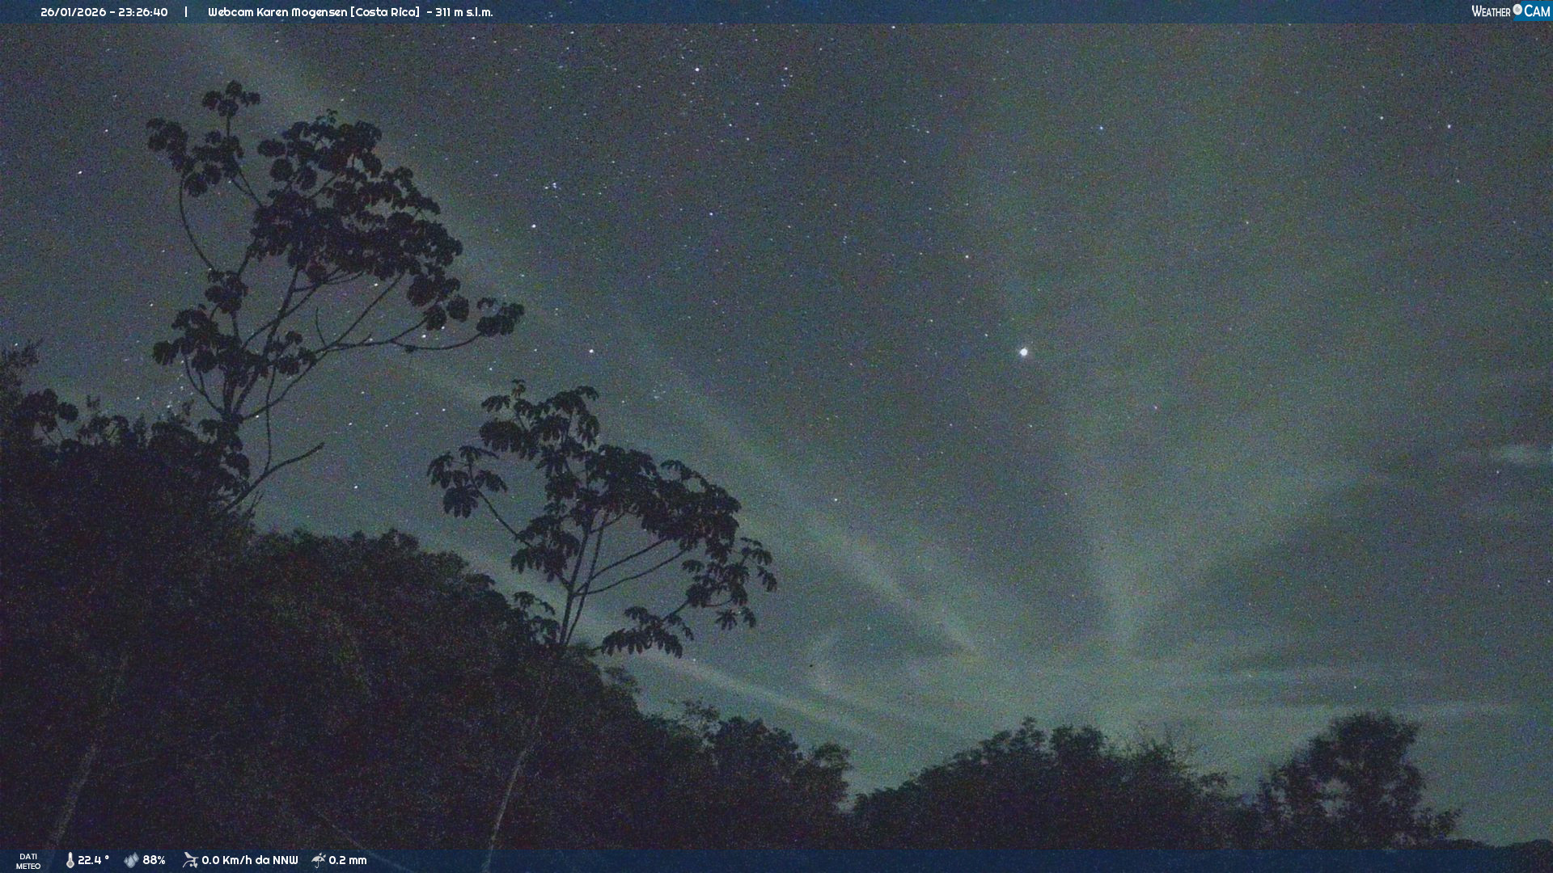Viewport: 1553px width, 873px height.
Task: Click the vertical separator in the top bar
Action: pyautogui.click(x=186, y=12)
